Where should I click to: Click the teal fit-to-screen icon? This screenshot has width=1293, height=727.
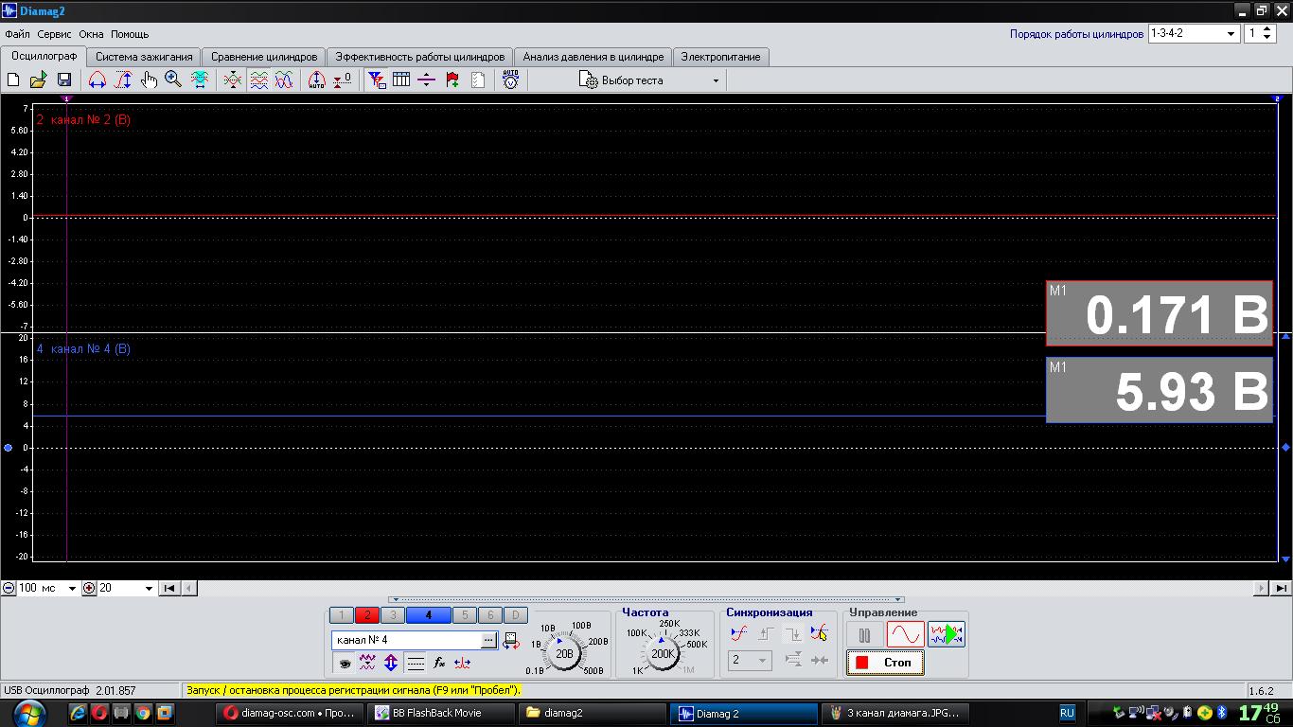point(200,80)
